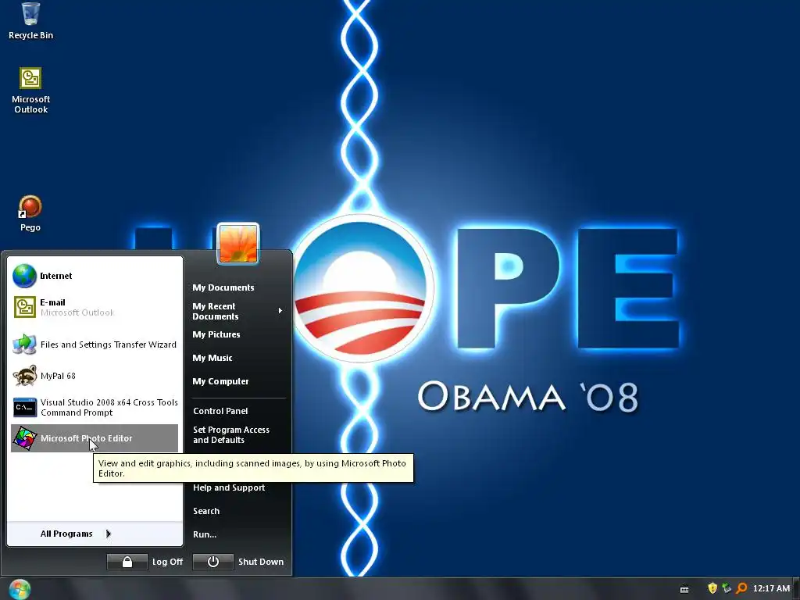Click the Start orb on the taskbar

[x=20, y=590]
